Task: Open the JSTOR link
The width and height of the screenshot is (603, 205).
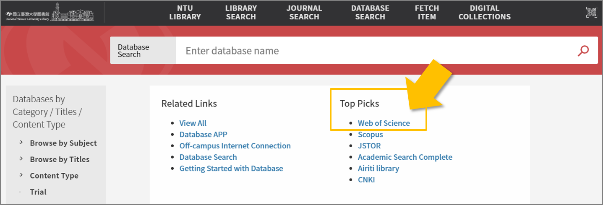Action: (369, 146)
